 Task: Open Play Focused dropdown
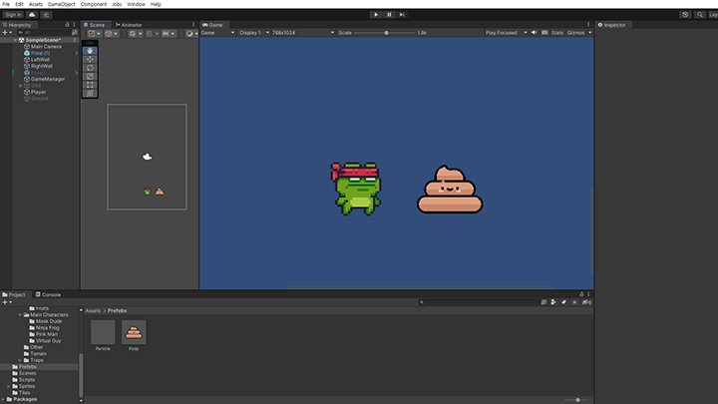coord(506,33)
